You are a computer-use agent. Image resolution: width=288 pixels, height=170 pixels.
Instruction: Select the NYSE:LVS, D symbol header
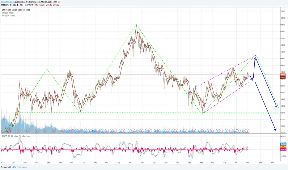[6, 5]
